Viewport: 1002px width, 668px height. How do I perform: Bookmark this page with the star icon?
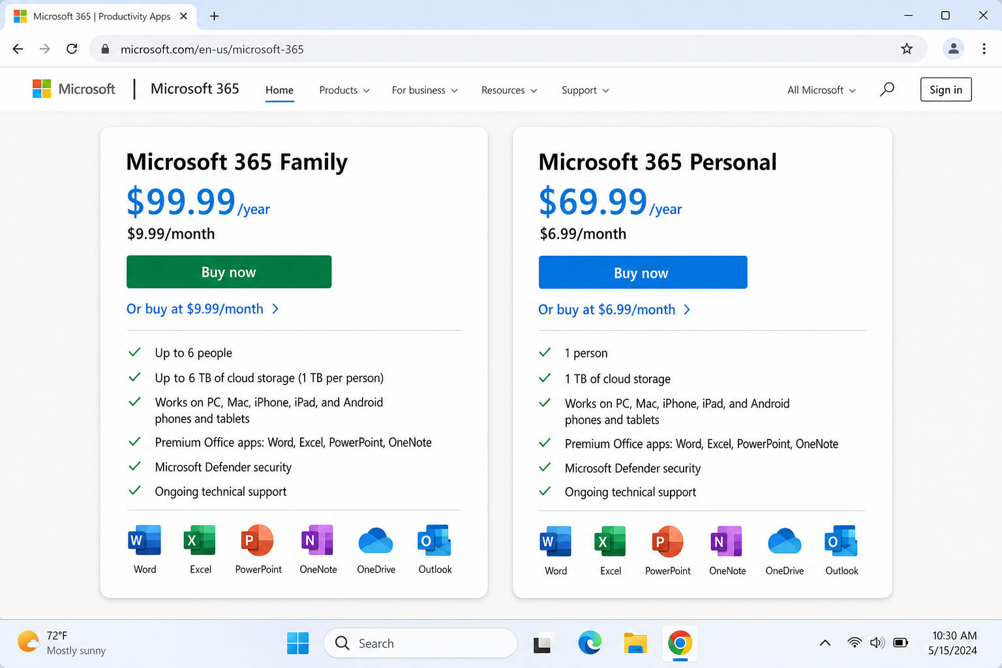point(907,49)
